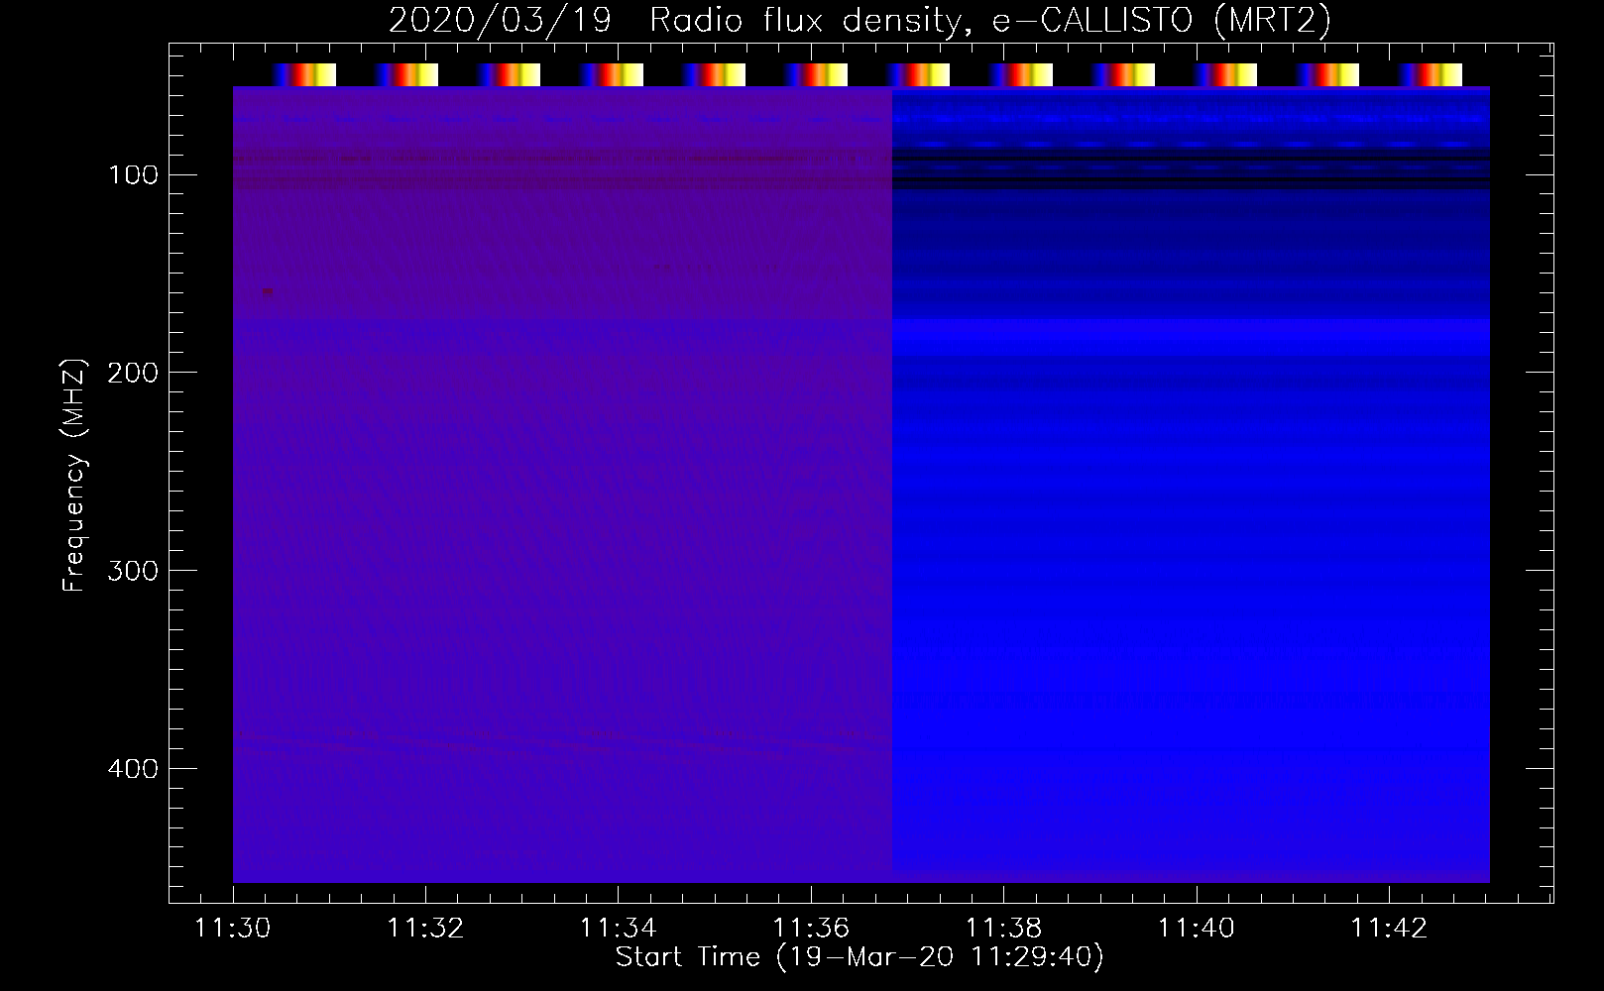Click the color bar above the spectrogram's purple-to-blue boundary
Viewport: 1604px width, 991px height.
pyautogui.click(x=918, y=74)
